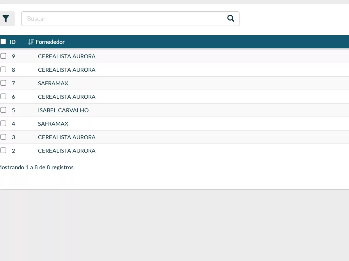Check the box for row ID 6
The image size is (349, 261).
[3, 96]
